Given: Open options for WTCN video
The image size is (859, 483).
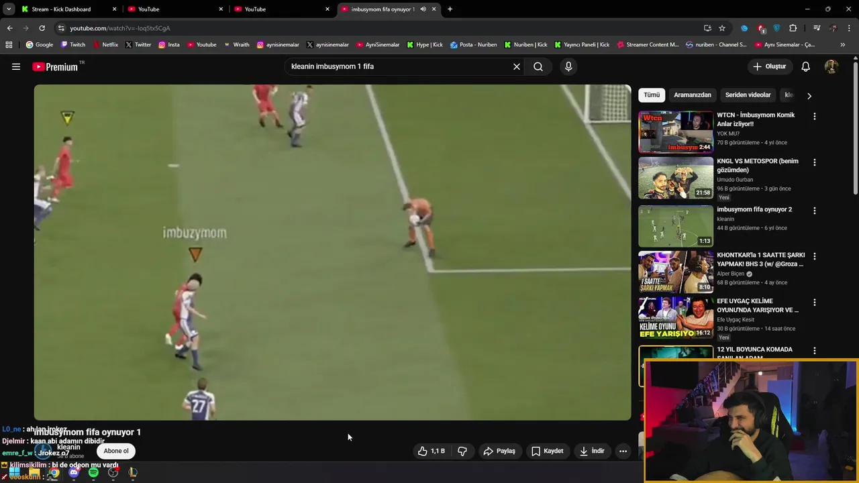Looking at the screenshot, I should click(815, 117).
